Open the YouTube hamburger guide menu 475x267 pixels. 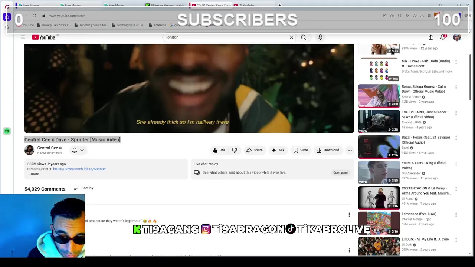tap(23, 37)
